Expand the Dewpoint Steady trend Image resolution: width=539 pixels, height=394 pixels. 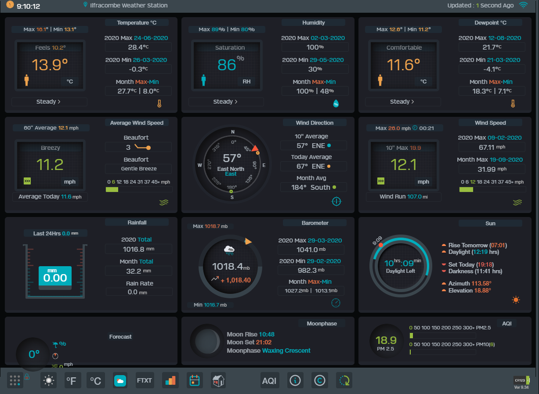coord(402,102)
